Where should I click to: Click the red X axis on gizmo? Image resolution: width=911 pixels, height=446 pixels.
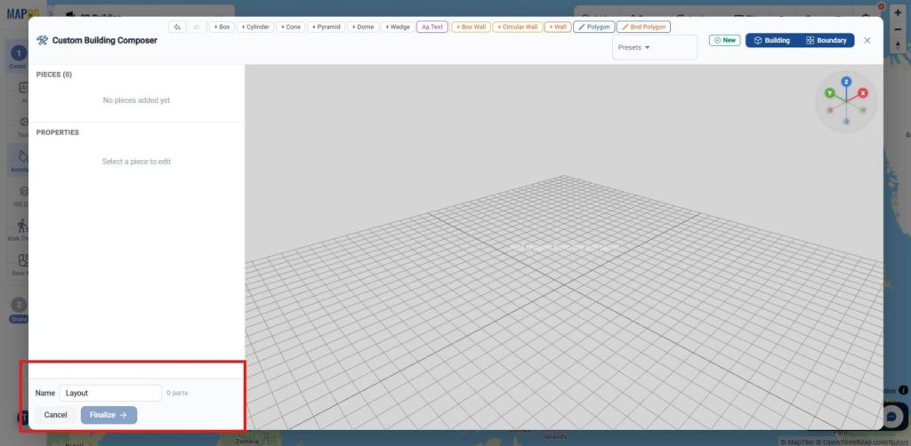863,92
